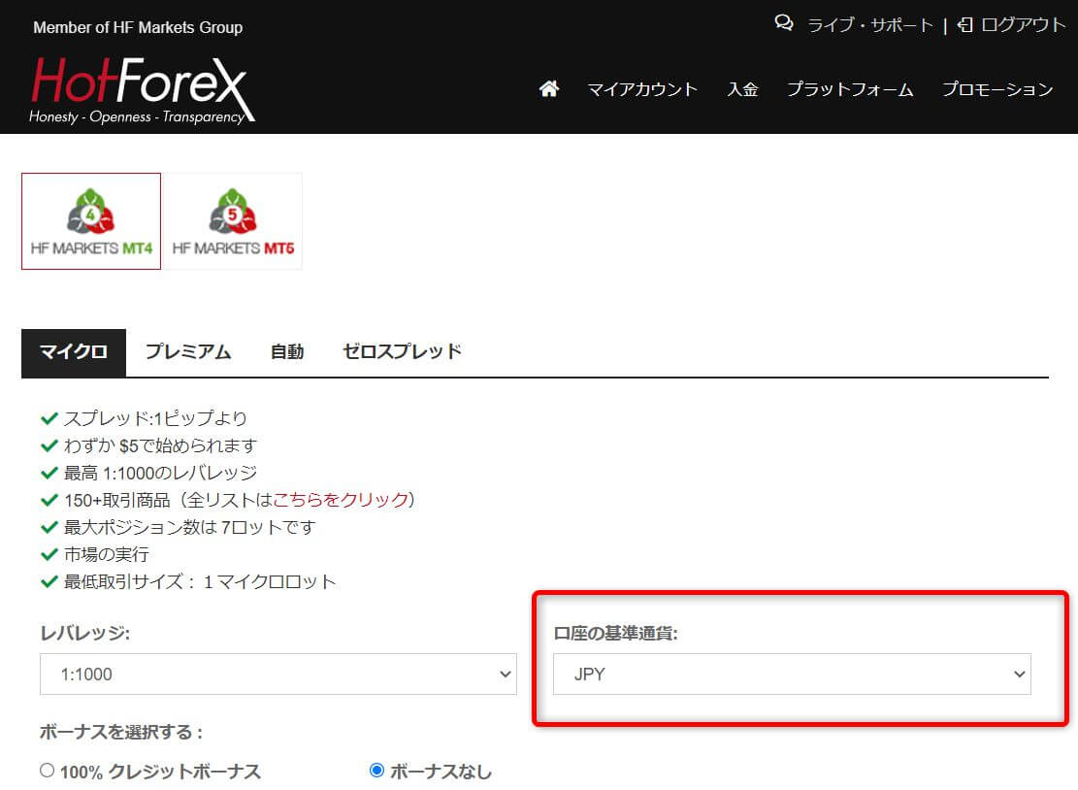
Task: Click the live support chat bubble icon
Action: (784, 23)
